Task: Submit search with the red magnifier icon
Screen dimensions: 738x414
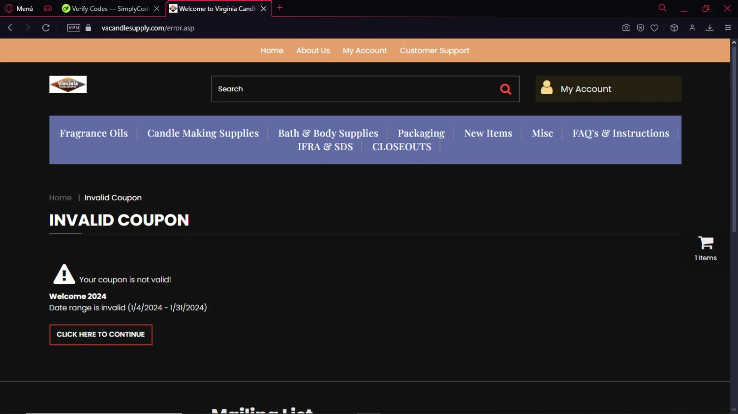Action: 506,89
